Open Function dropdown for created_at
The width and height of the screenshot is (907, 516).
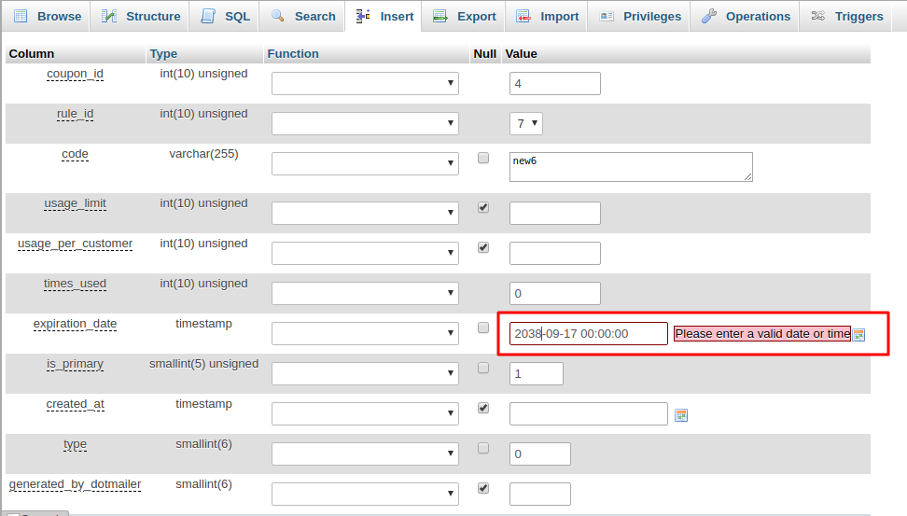[365, 413]
